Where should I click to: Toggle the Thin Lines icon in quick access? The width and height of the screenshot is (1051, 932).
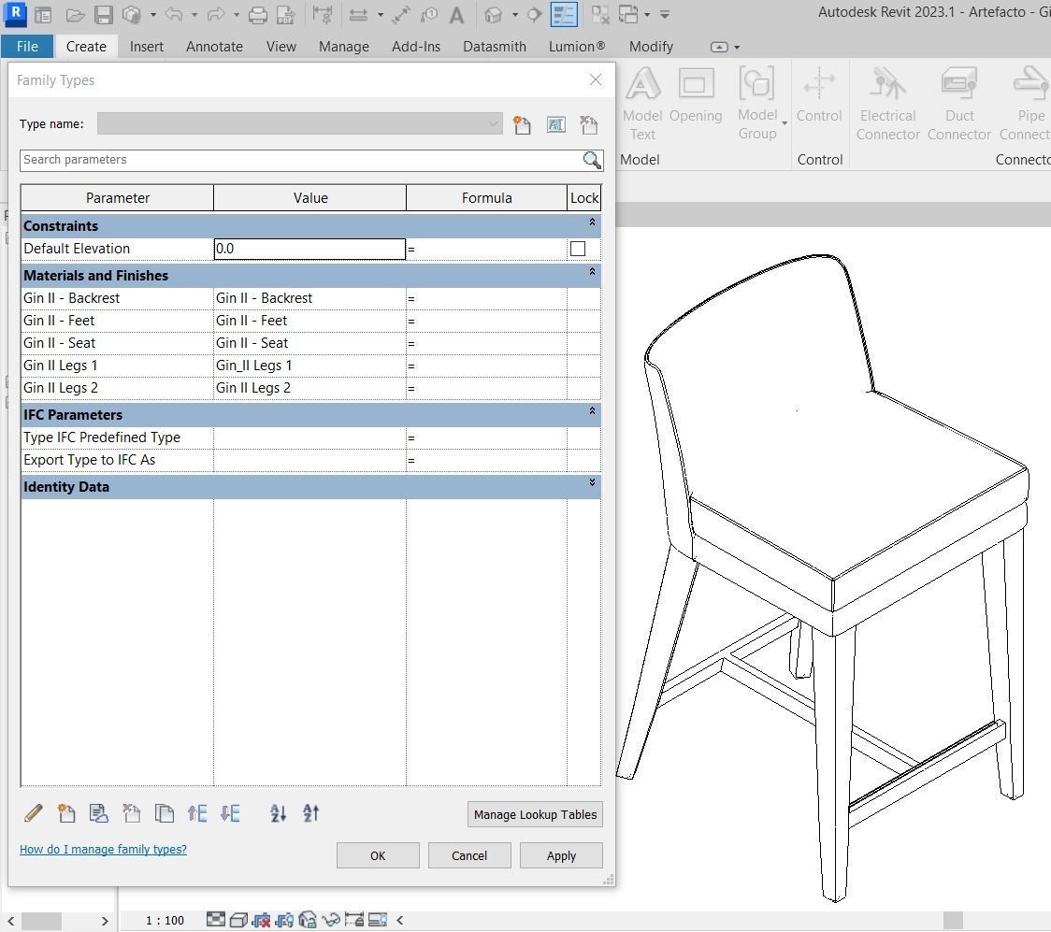coord(564,15)
